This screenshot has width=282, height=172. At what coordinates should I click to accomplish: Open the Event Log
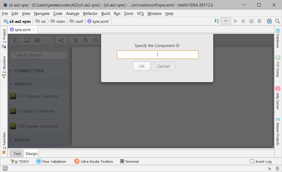[x=261, y=161]
